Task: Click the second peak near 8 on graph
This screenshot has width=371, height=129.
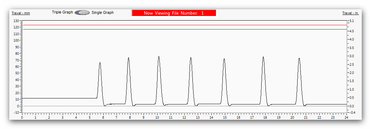Action: tap(128, 58)
